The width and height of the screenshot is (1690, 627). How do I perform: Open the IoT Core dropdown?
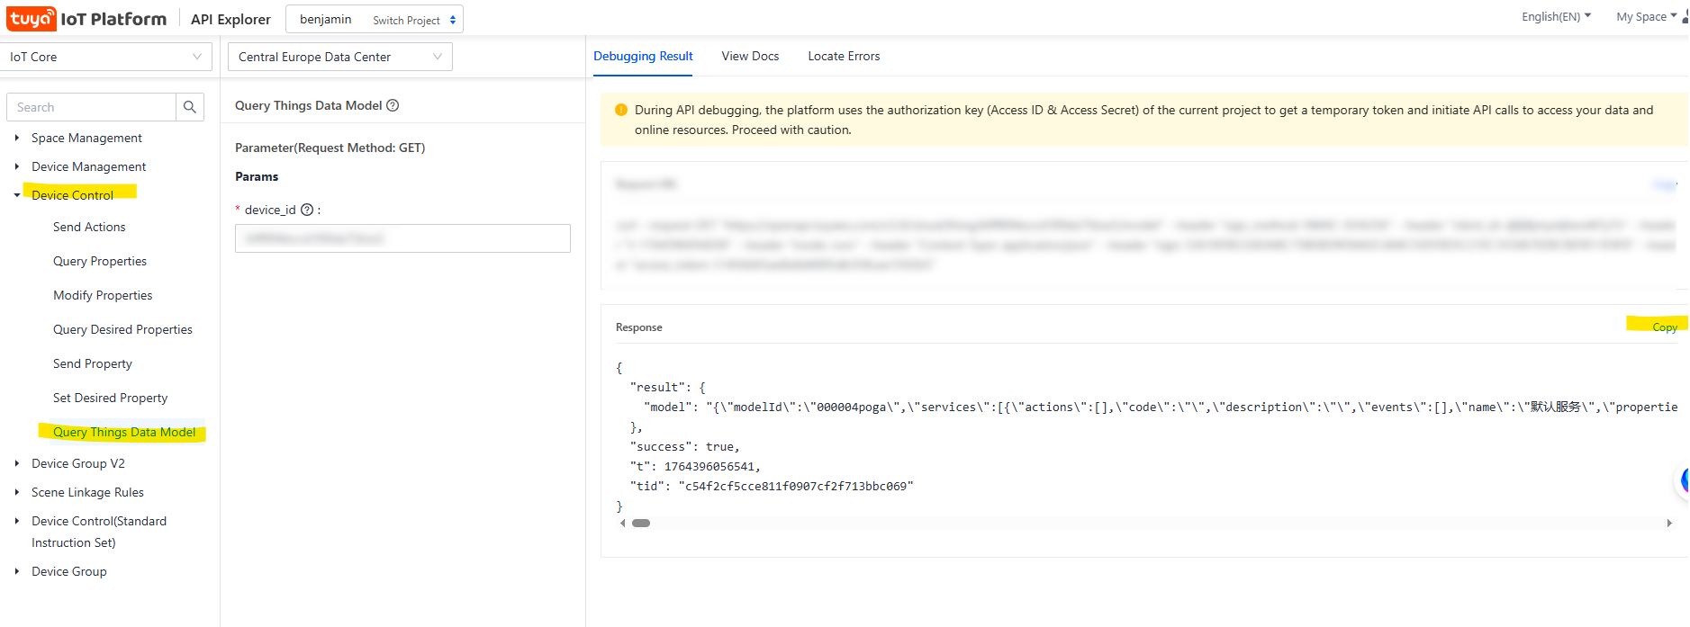106,57
